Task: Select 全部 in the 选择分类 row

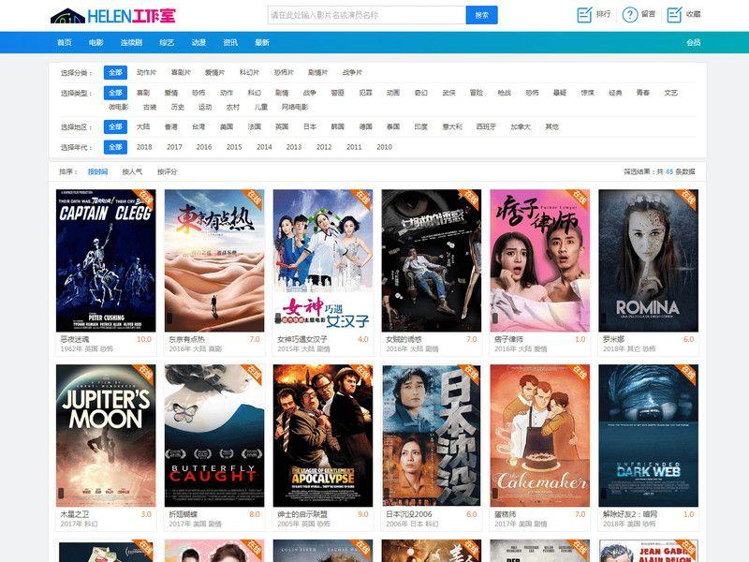Action: [x=115, y=73]
